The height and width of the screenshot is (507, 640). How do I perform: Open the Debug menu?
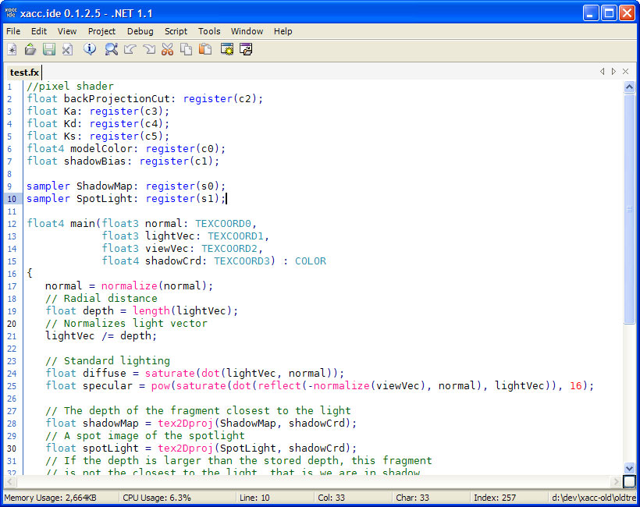point(140,31)
